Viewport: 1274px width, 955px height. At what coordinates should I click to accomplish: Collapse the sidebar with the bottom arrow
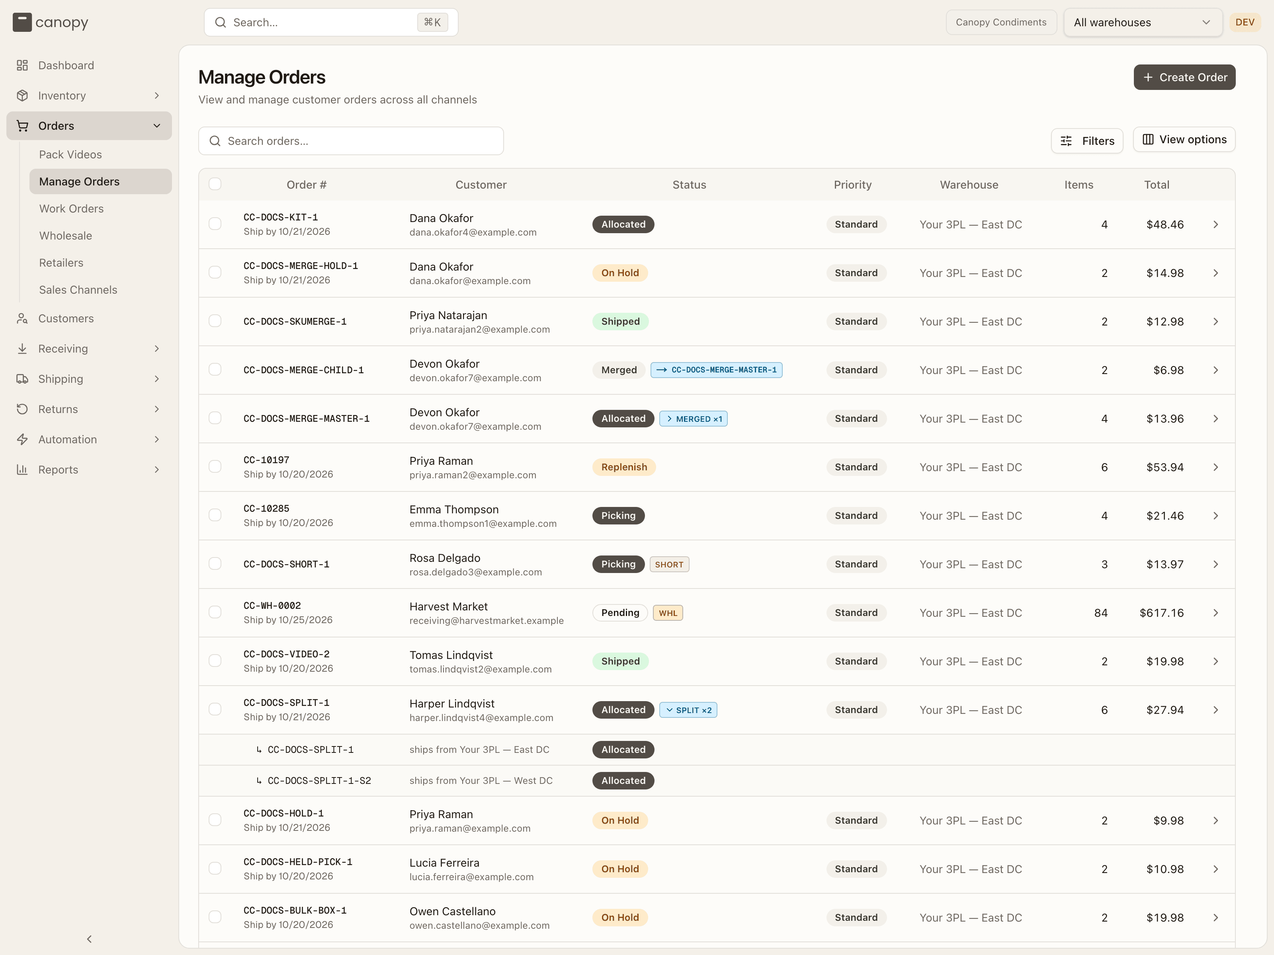click(x=89, y=939)
